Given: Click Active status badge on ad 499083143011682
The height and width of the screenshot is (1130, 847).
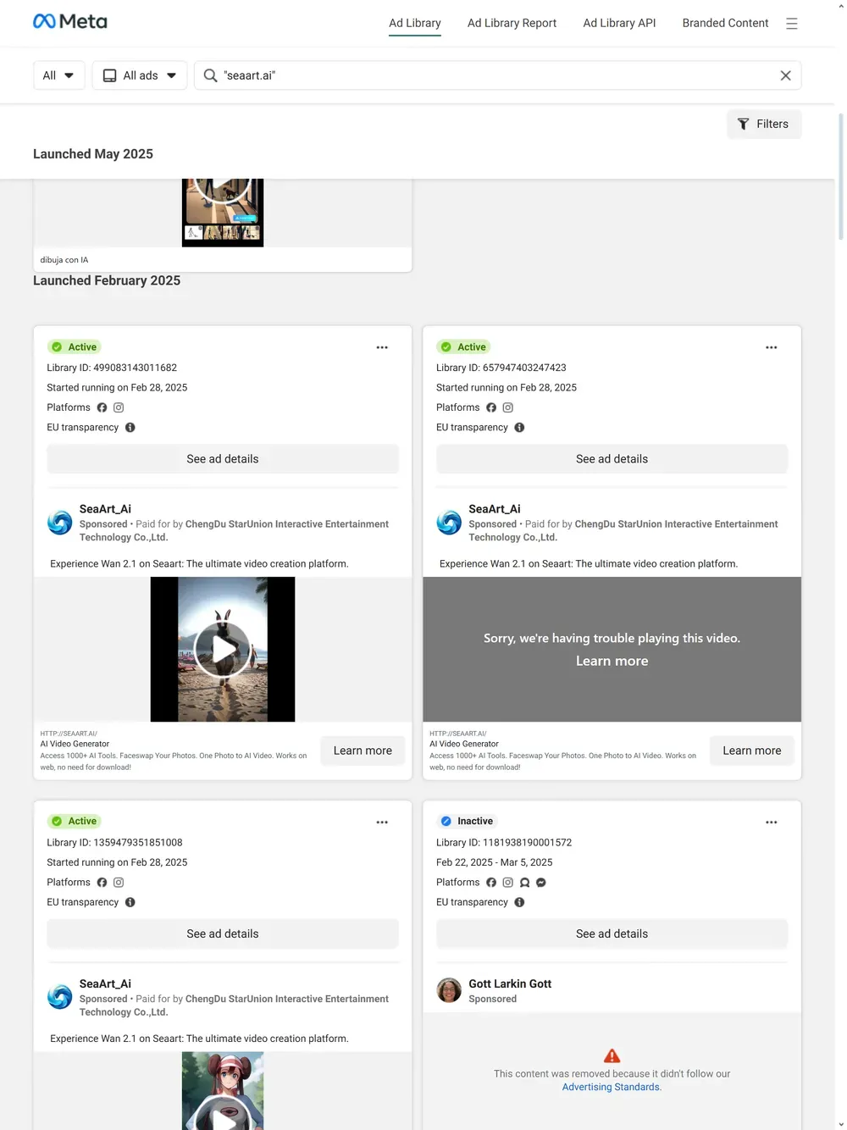Looking at the screenshot, I should [x=75, y=347].
